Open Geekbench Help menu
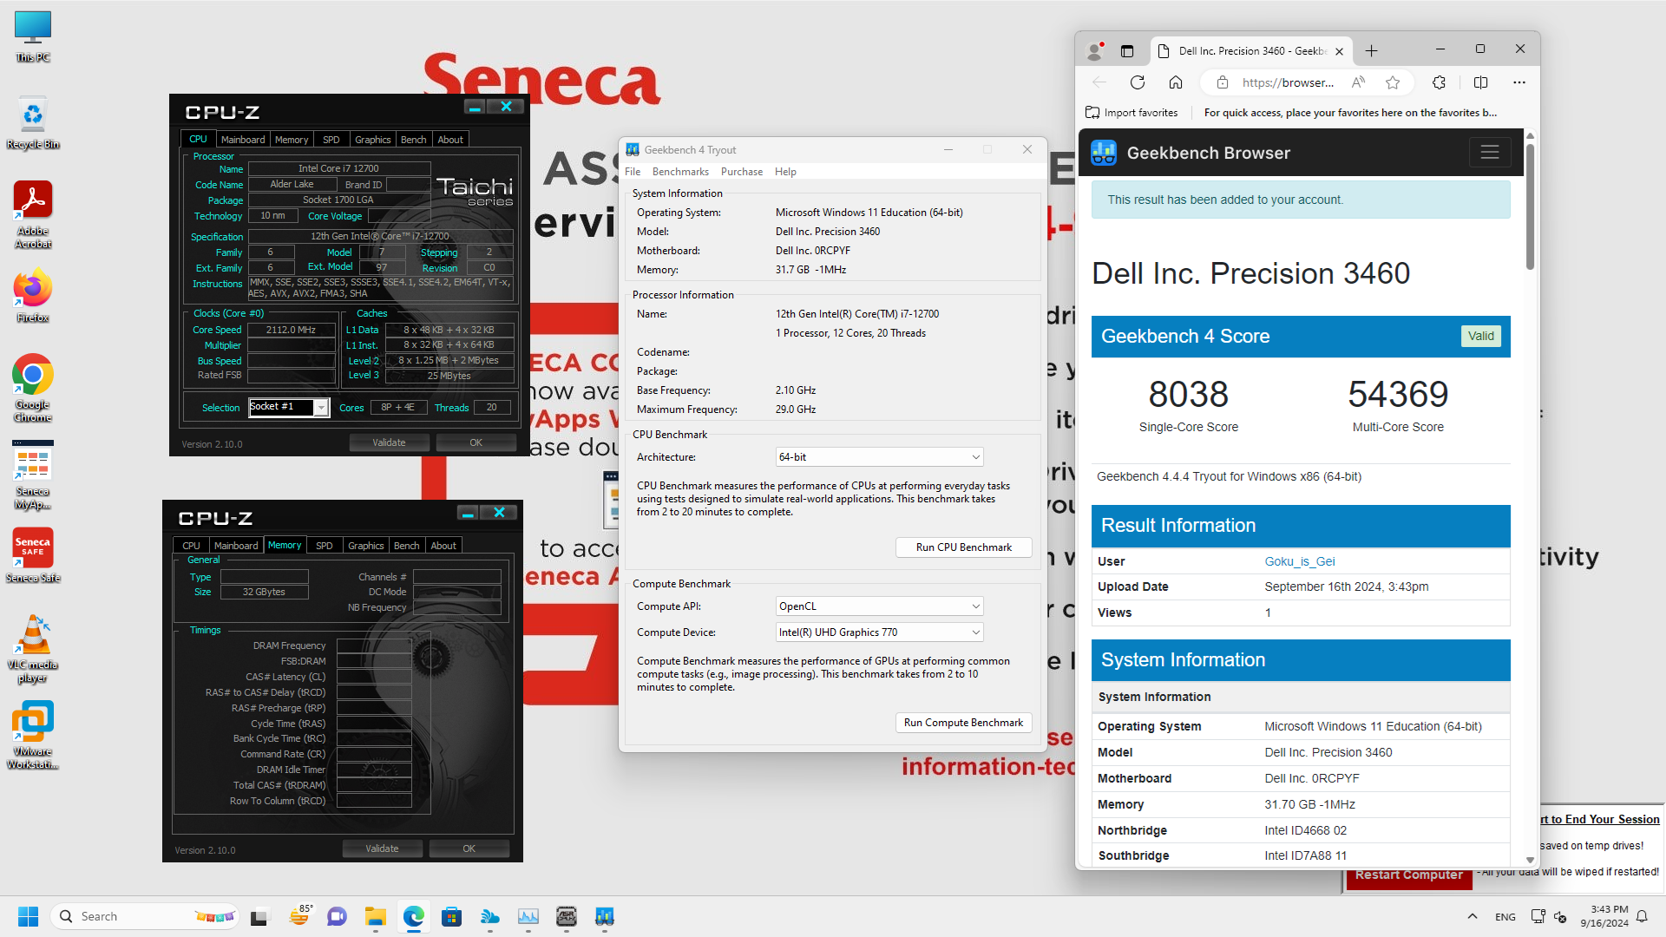Image resolution: width=1666 pixels, height=937 pixels. [785, 172]
